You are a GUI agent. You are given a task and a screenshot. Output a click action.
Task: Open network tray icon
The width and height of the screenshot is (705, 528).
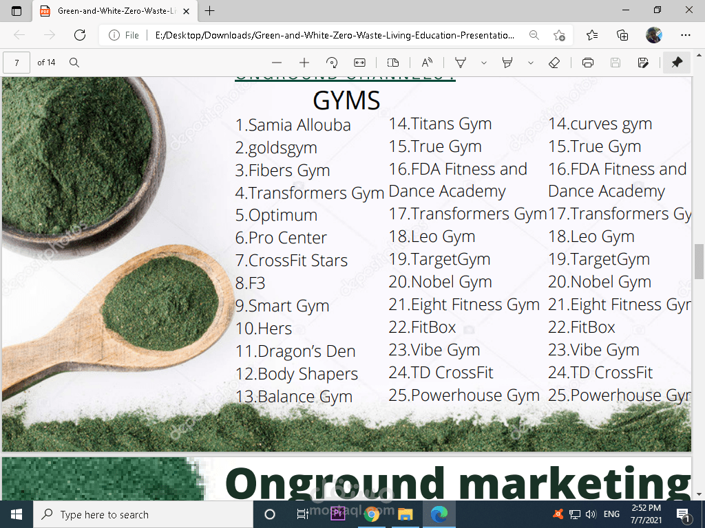pos(575,514)
